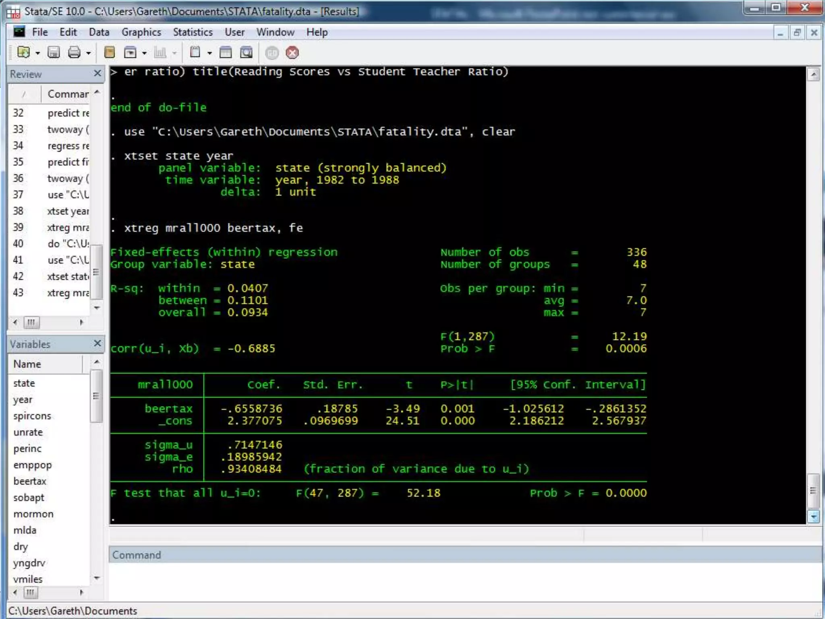Expand the Print dropdown arrow
The height and width of the screenshot is (619, 825).
(89, 53)
